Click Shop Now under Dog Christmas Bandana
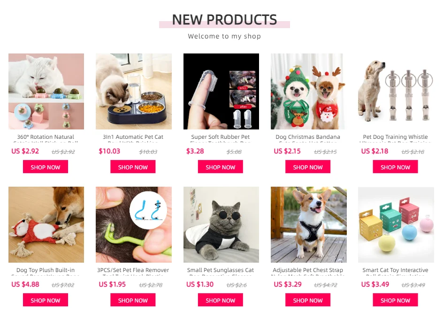This screenshot has width=443, height=318. 308,167
